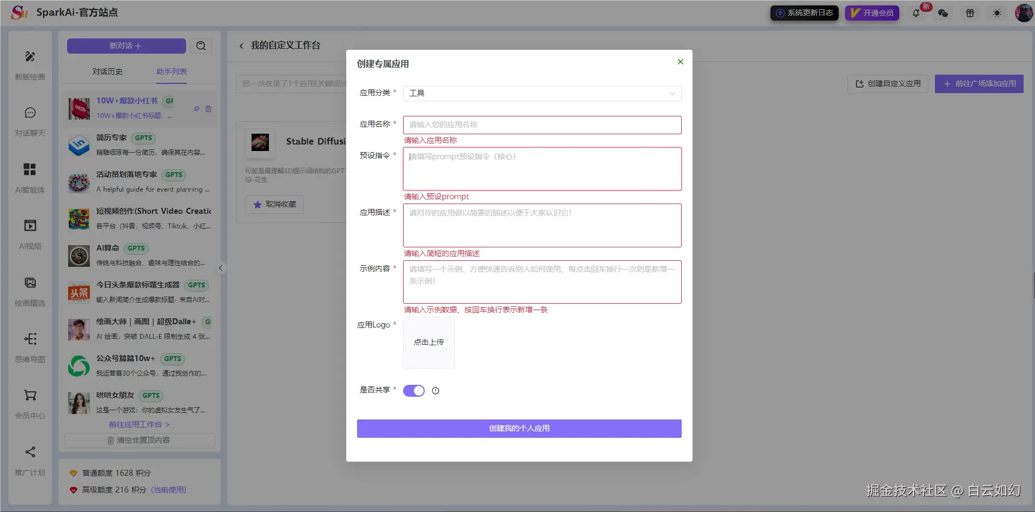Upload a logo via 点击上传 area
Viewport: 1035px width, 512px height.
(428, 342)
